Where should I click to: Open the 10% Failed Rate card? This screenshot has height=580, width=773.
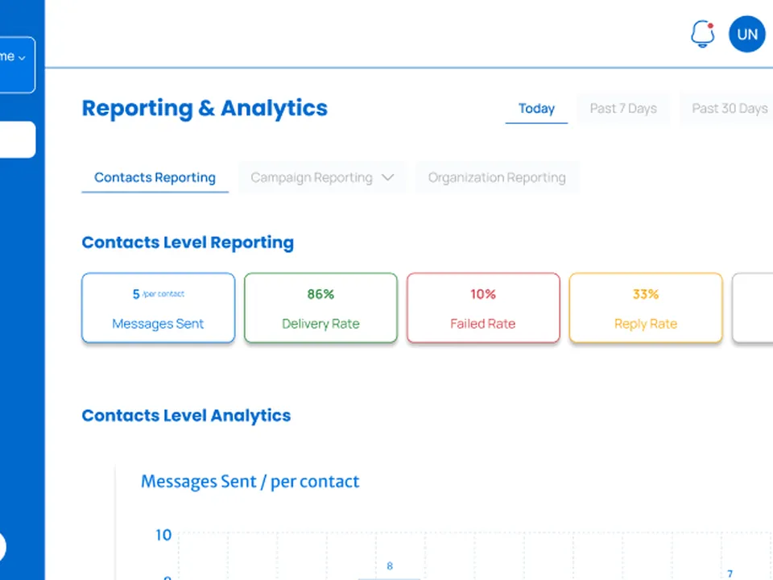483,308
